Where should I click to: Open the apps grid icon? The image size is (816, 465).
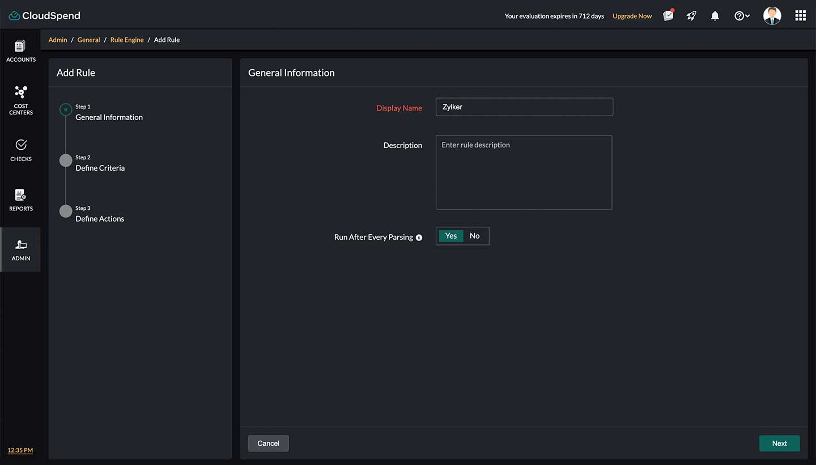point(800,15)
